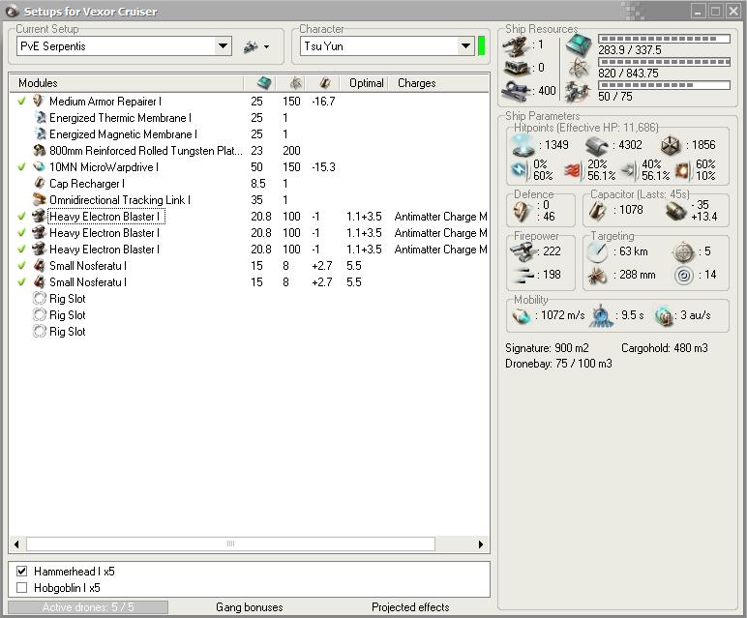
Task: Click the shield hitpoints icon showing 1349
Action: coord(523,145)
